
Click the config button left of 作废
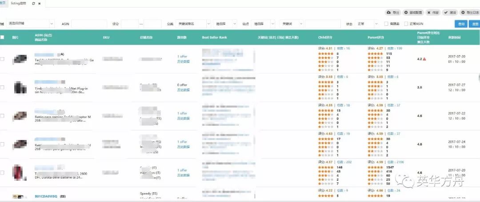pos(413,12)
